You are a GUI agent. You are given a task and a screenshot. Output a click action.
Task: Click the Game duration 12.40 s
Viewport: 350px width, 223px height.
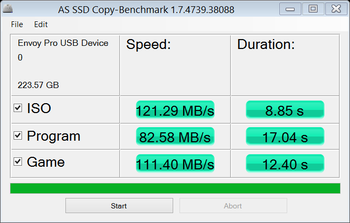coord(285,164)
